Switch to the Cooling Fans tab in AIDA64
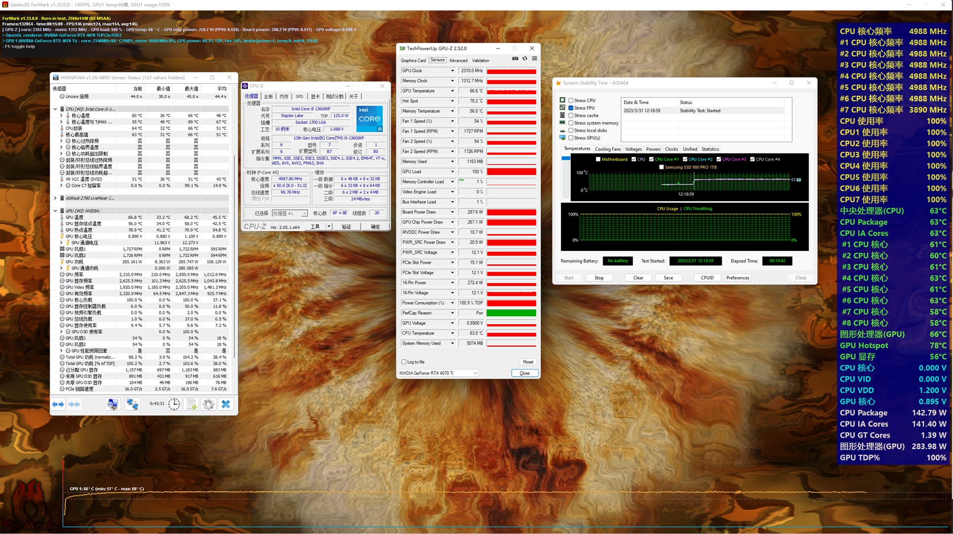 pyautogui.click(x=608, y=149)
